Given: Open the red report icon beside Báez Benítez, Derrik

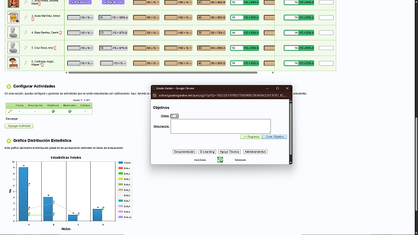Looking at the screenshot, I should point(61,33).
